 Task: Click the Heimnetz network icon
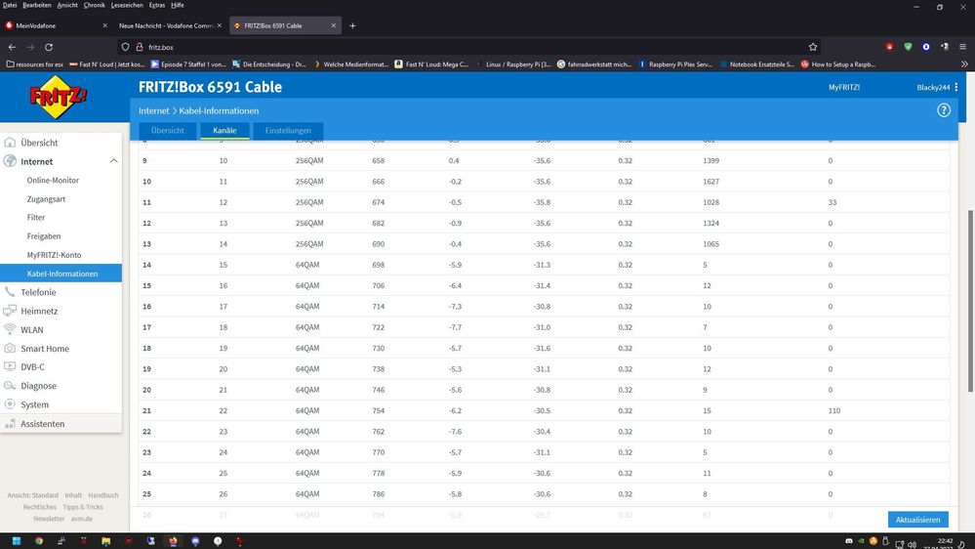(10, 311)
